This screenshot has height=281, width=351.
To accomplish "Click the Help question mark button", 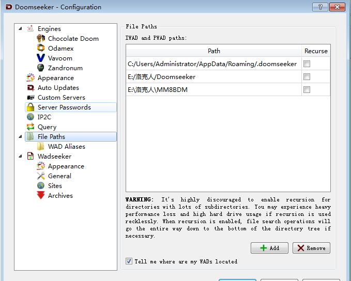I will coord(320,7).
